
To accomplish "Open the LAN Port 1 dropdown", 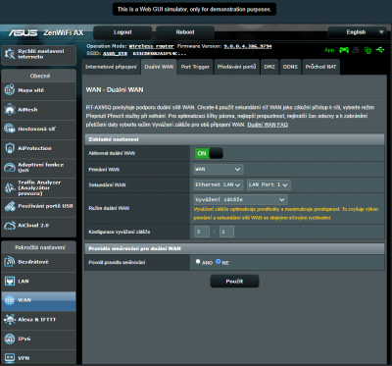I will coord(269,184).
